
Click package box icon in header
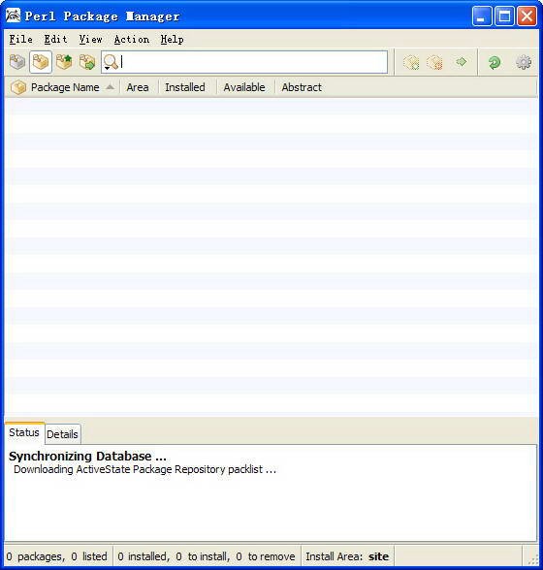tap(18, 87)
